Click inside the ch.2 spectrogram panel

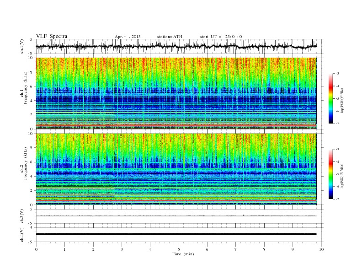point(176,169)
